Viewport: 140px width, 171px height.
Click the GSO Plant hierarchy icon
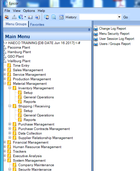[x=5, y=57]
